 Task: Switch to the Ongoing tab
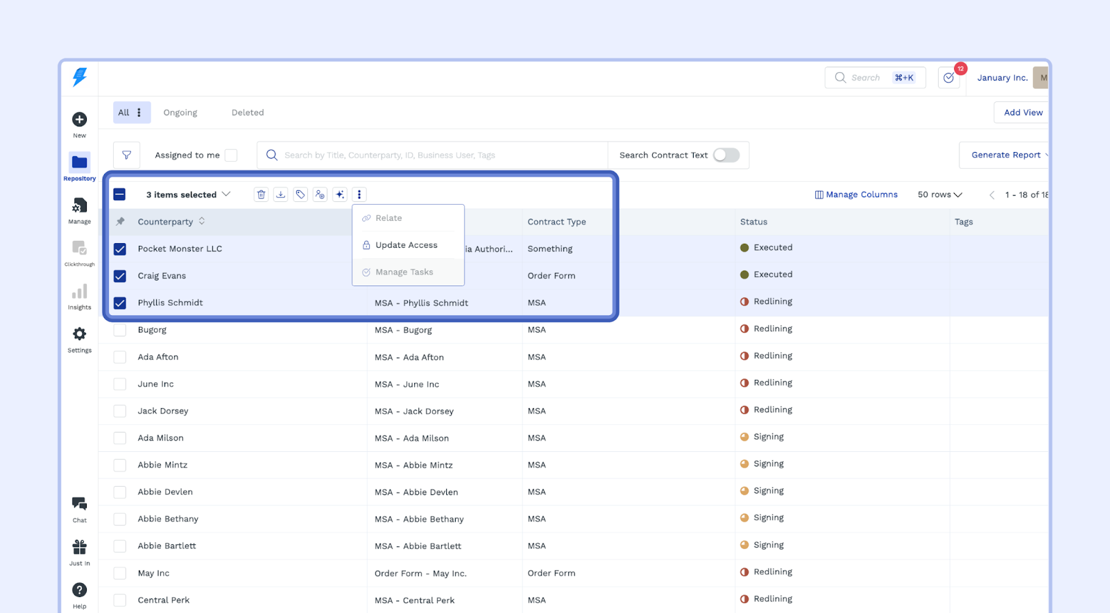point(180,112)
